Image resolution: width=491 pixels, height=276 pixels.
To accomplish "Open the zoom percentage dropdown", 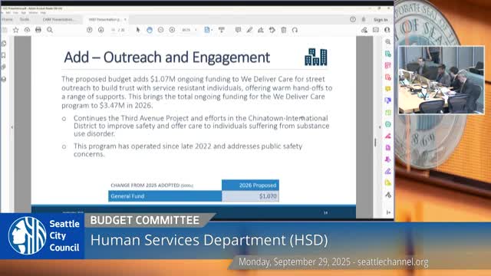I will tap(196, 30).
